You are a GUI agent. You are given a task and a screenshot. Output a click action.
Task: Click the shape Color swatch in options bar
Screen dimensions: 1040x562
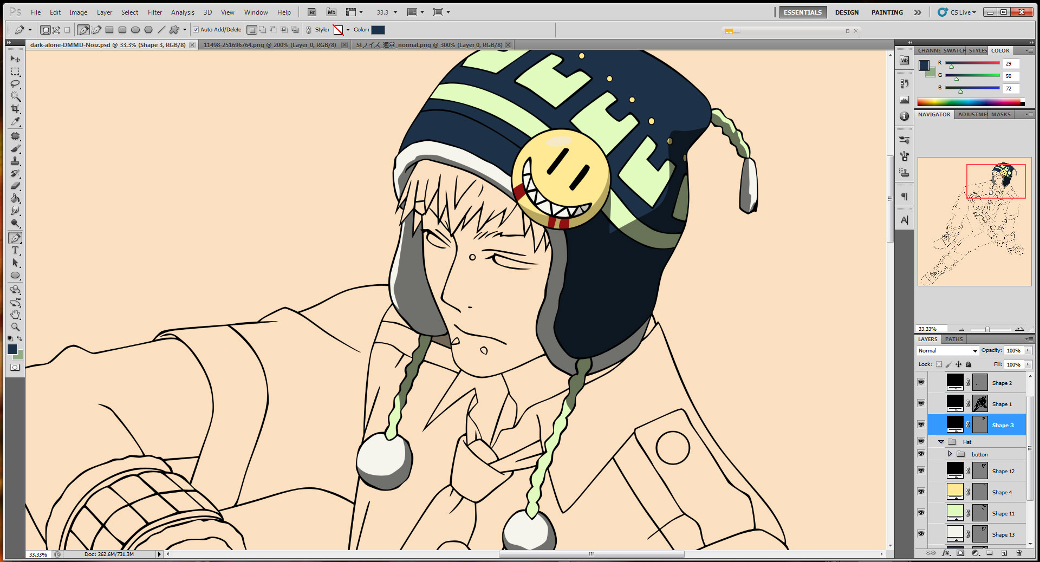click(x=378, y=30)
